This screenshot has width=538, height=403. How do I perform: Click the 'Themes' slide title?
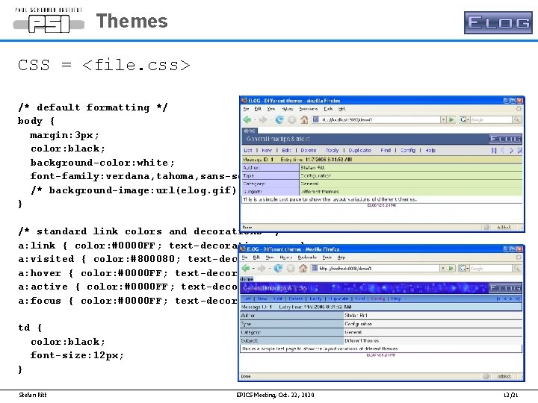tap(132, 21)
